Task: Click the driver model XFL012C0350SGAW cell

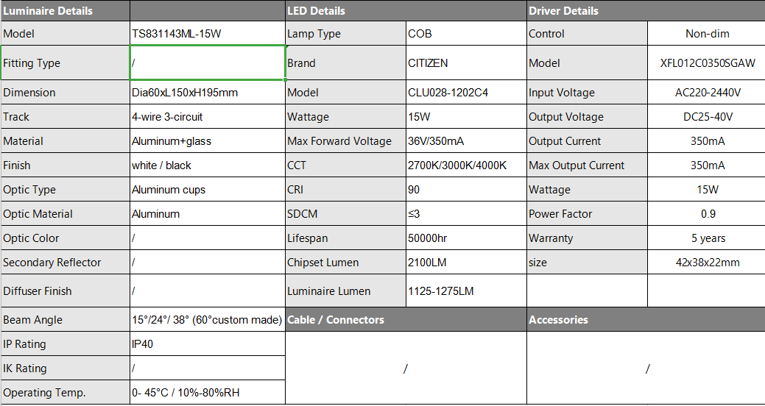Action: coord(706,63)
